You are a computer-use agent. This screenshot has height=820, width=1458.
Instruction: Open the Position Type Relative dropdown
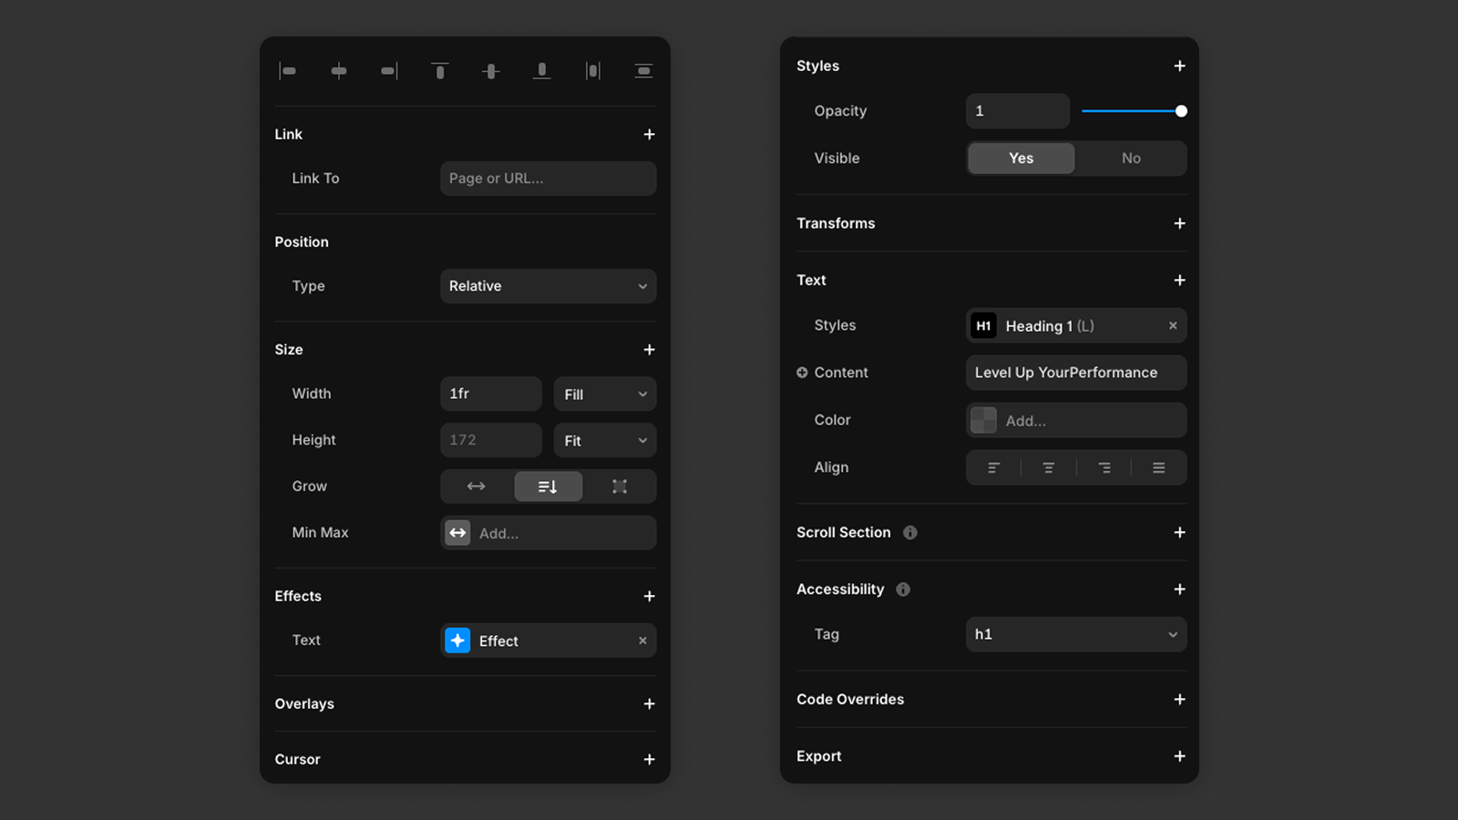click(x=548, y=286)
